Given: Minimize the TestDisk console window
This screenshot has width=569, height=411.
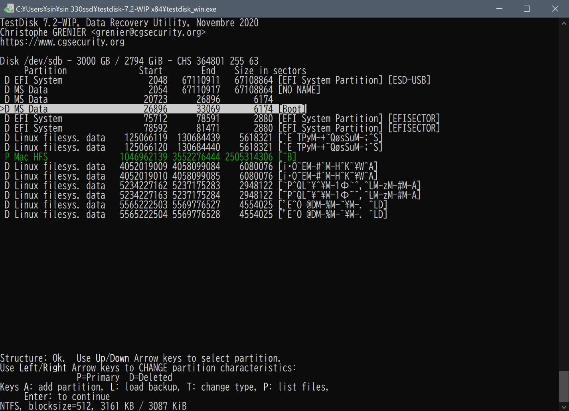Looking at the screenshot, I should [x=498, y=9].
